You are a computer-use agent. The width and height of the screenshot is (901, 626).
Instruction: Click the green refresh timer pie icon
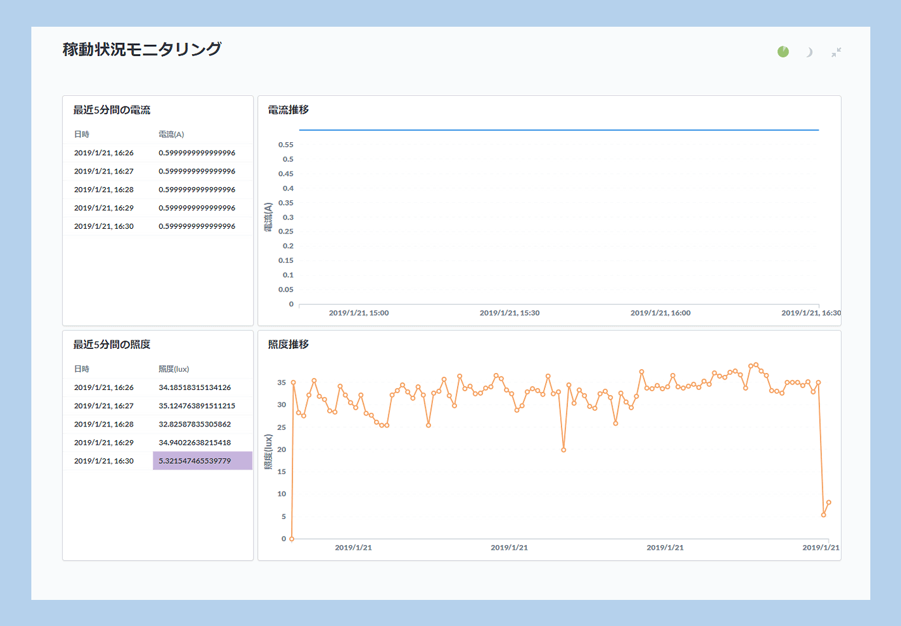click(783, 52)
